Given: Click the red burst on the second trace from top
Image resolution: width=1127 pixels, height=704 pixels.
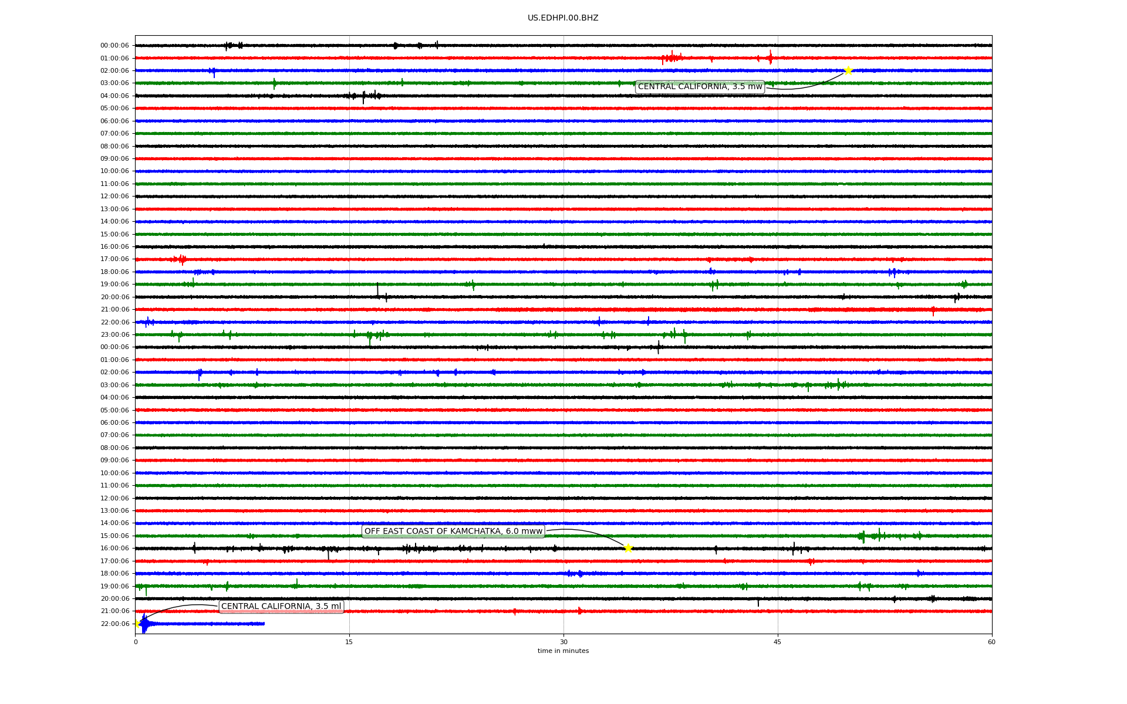Looking at the screenshot, I should pyautogui.click(x=671, y=57).
